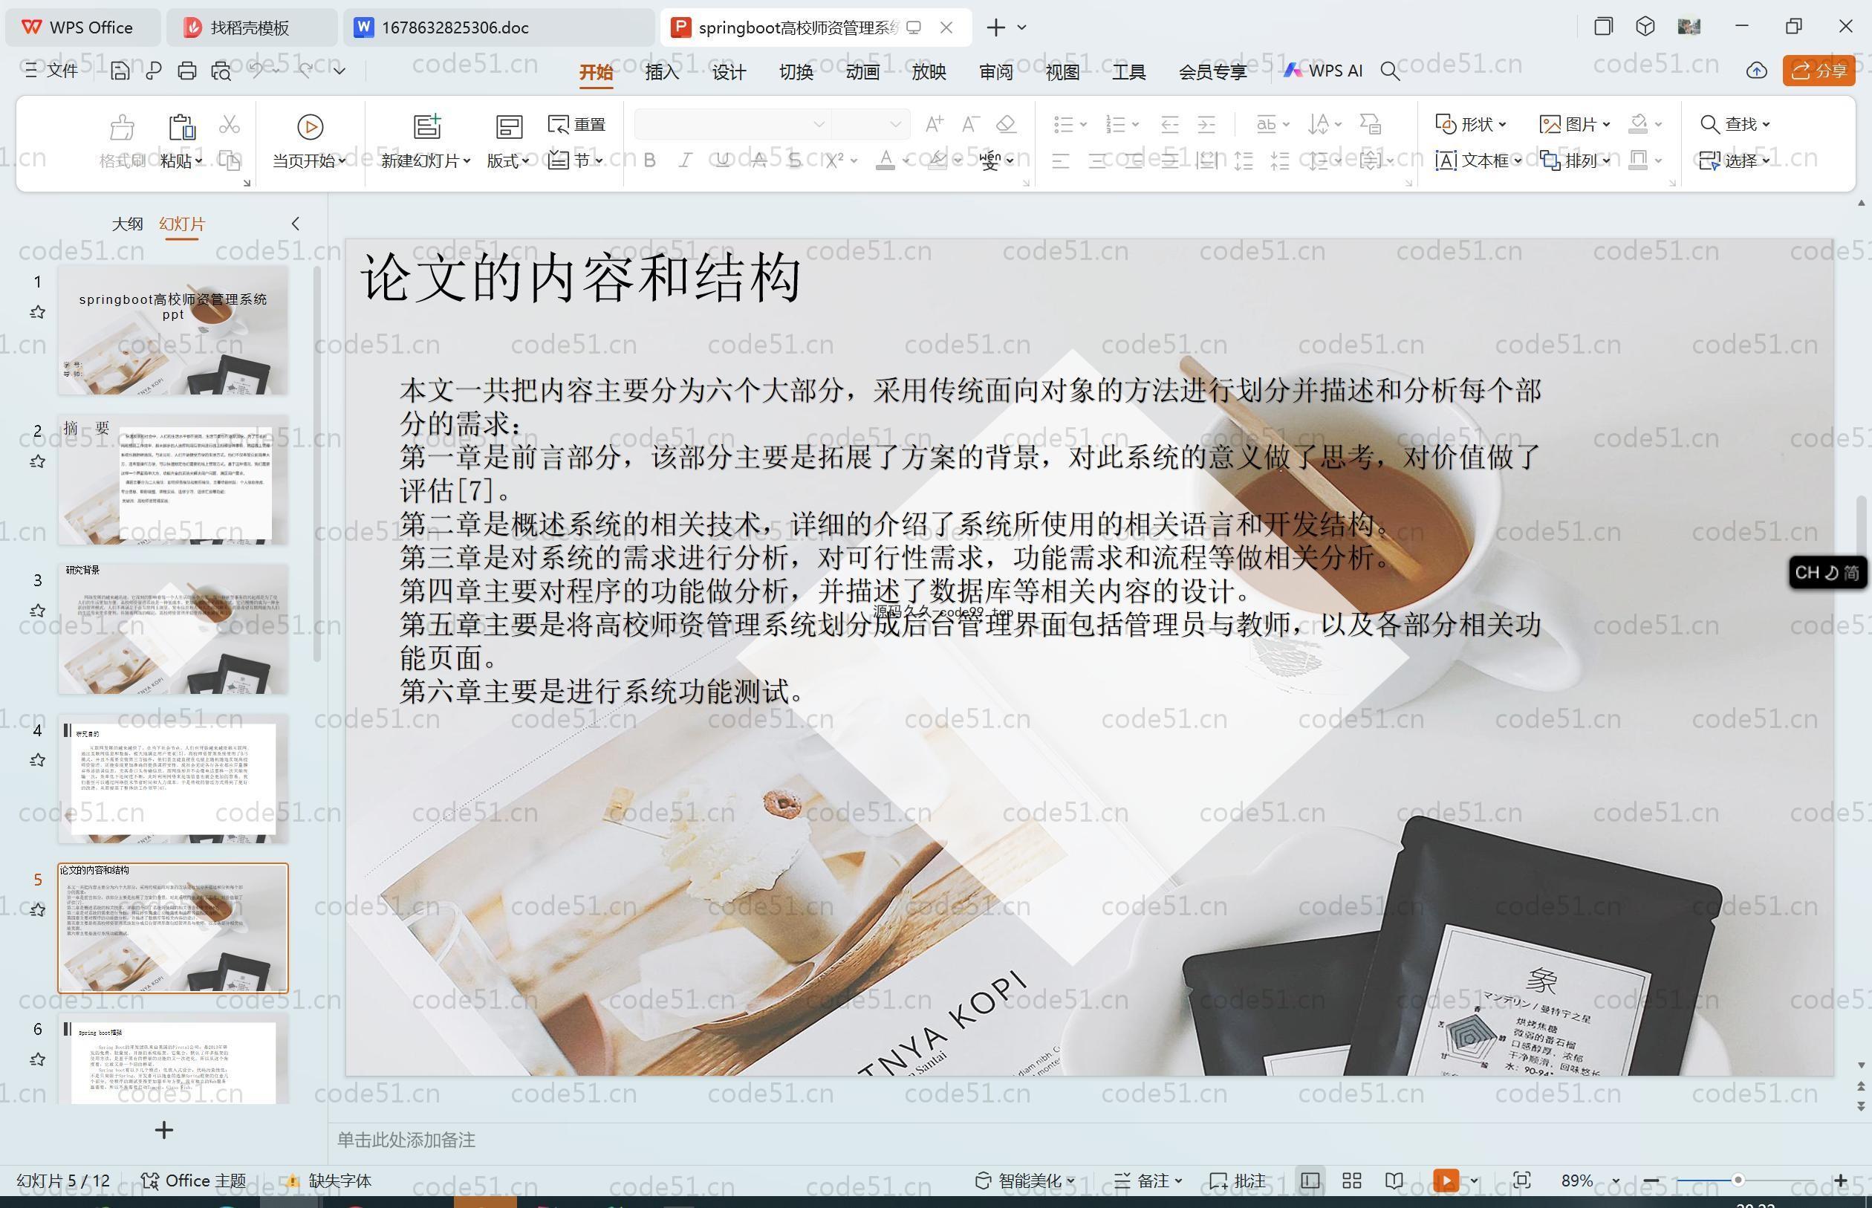
Task: Toggle Underline formatting
Action: pyautogui.click(x=722, y=160)
